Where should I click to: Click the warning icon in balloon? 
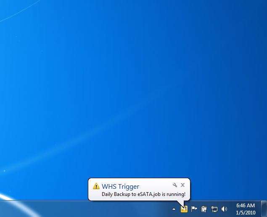click(x=96, y=186)
